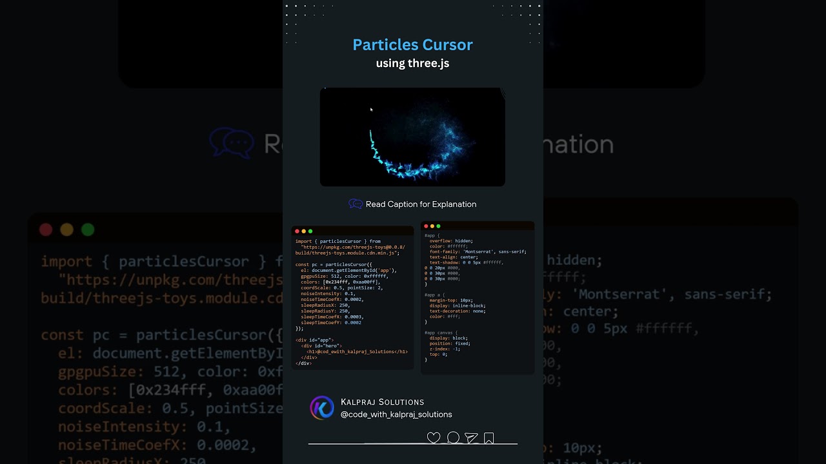Screen dimensions: 826x464
Task: Click the red dot on the JavaScript code window
Action: tap(297, 231)
